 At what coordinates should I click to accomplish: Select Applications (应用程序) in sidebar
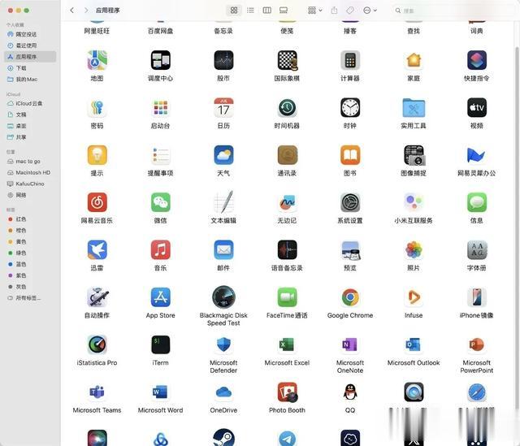click(x=30, y=57)
